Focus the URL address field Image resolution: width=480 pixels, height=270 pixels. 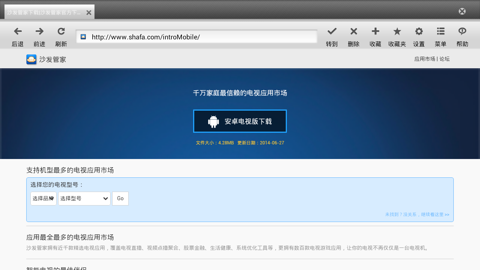197,37
